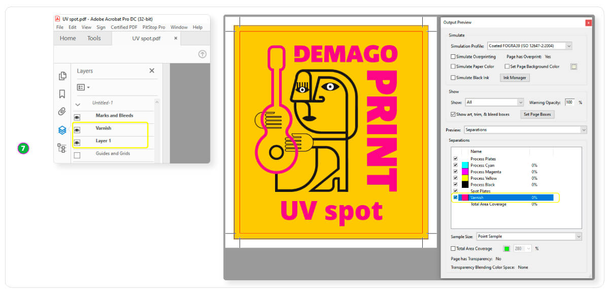Enable the Simulate Overprinting checkbox

click(453, 57)
